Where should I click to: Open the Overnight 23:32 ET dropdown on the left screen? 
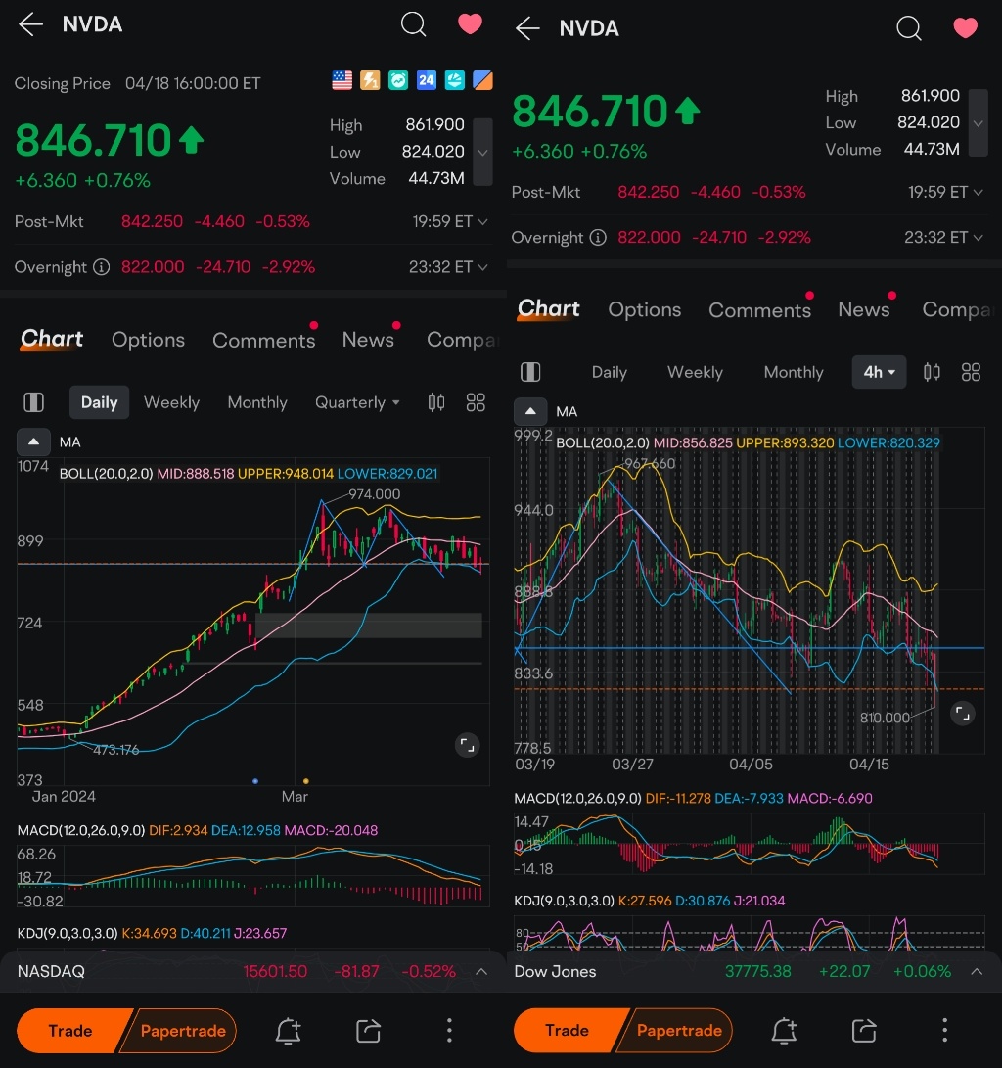448,267
